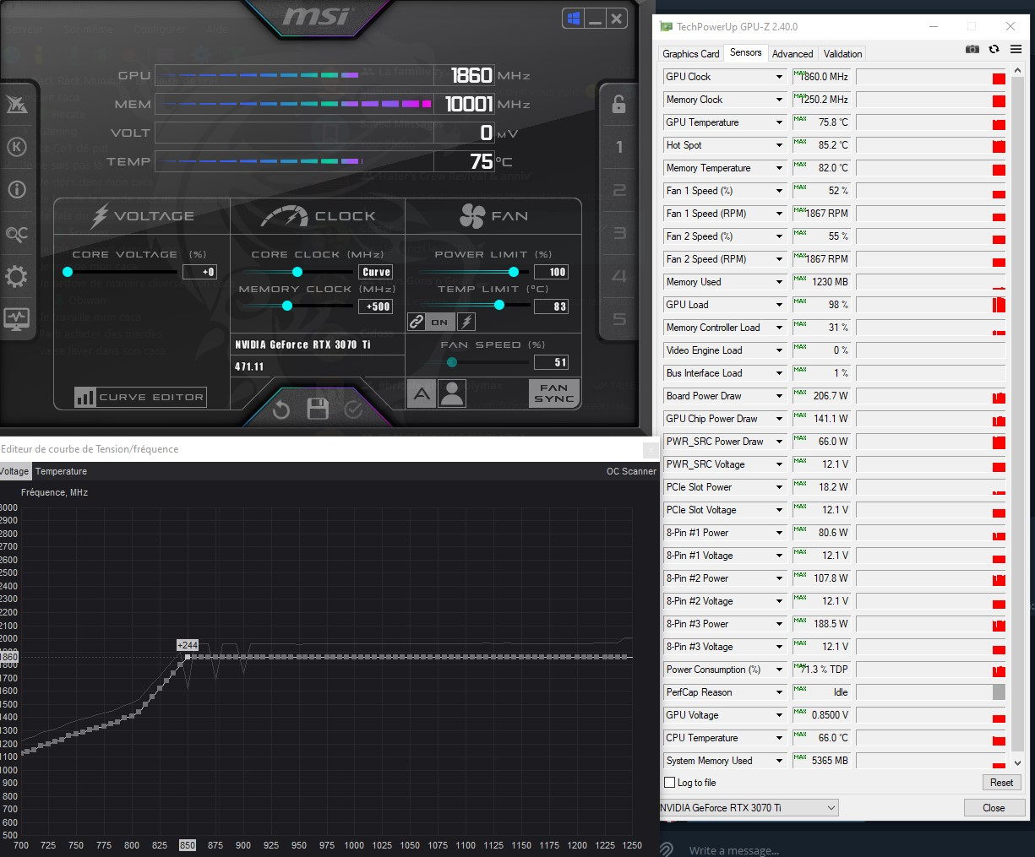The height and width of the screenshot is (857, 1035).
Task: Click the Kombustor K icon
Action: [x=17, y=147]
